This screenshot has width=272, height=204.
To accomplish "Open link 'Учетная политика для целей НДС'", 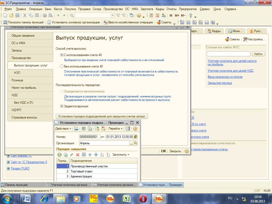I will (x=231, y=71).
